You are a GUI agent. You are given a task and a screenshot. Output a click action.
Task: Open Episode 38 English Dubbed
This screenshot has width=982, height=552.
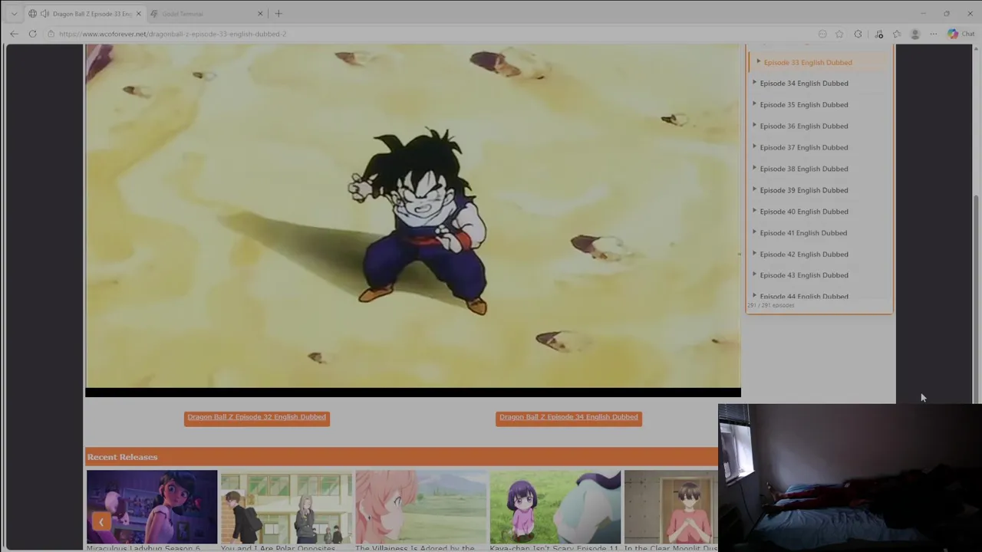pos(804,169)
